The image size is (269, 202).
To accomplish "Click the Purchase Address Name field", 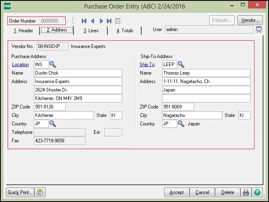I will click(x=78, y=73).
